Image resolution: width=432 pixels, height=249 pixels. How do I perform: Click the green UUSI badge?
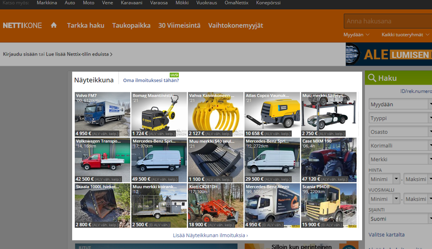(x=174, y=75)
